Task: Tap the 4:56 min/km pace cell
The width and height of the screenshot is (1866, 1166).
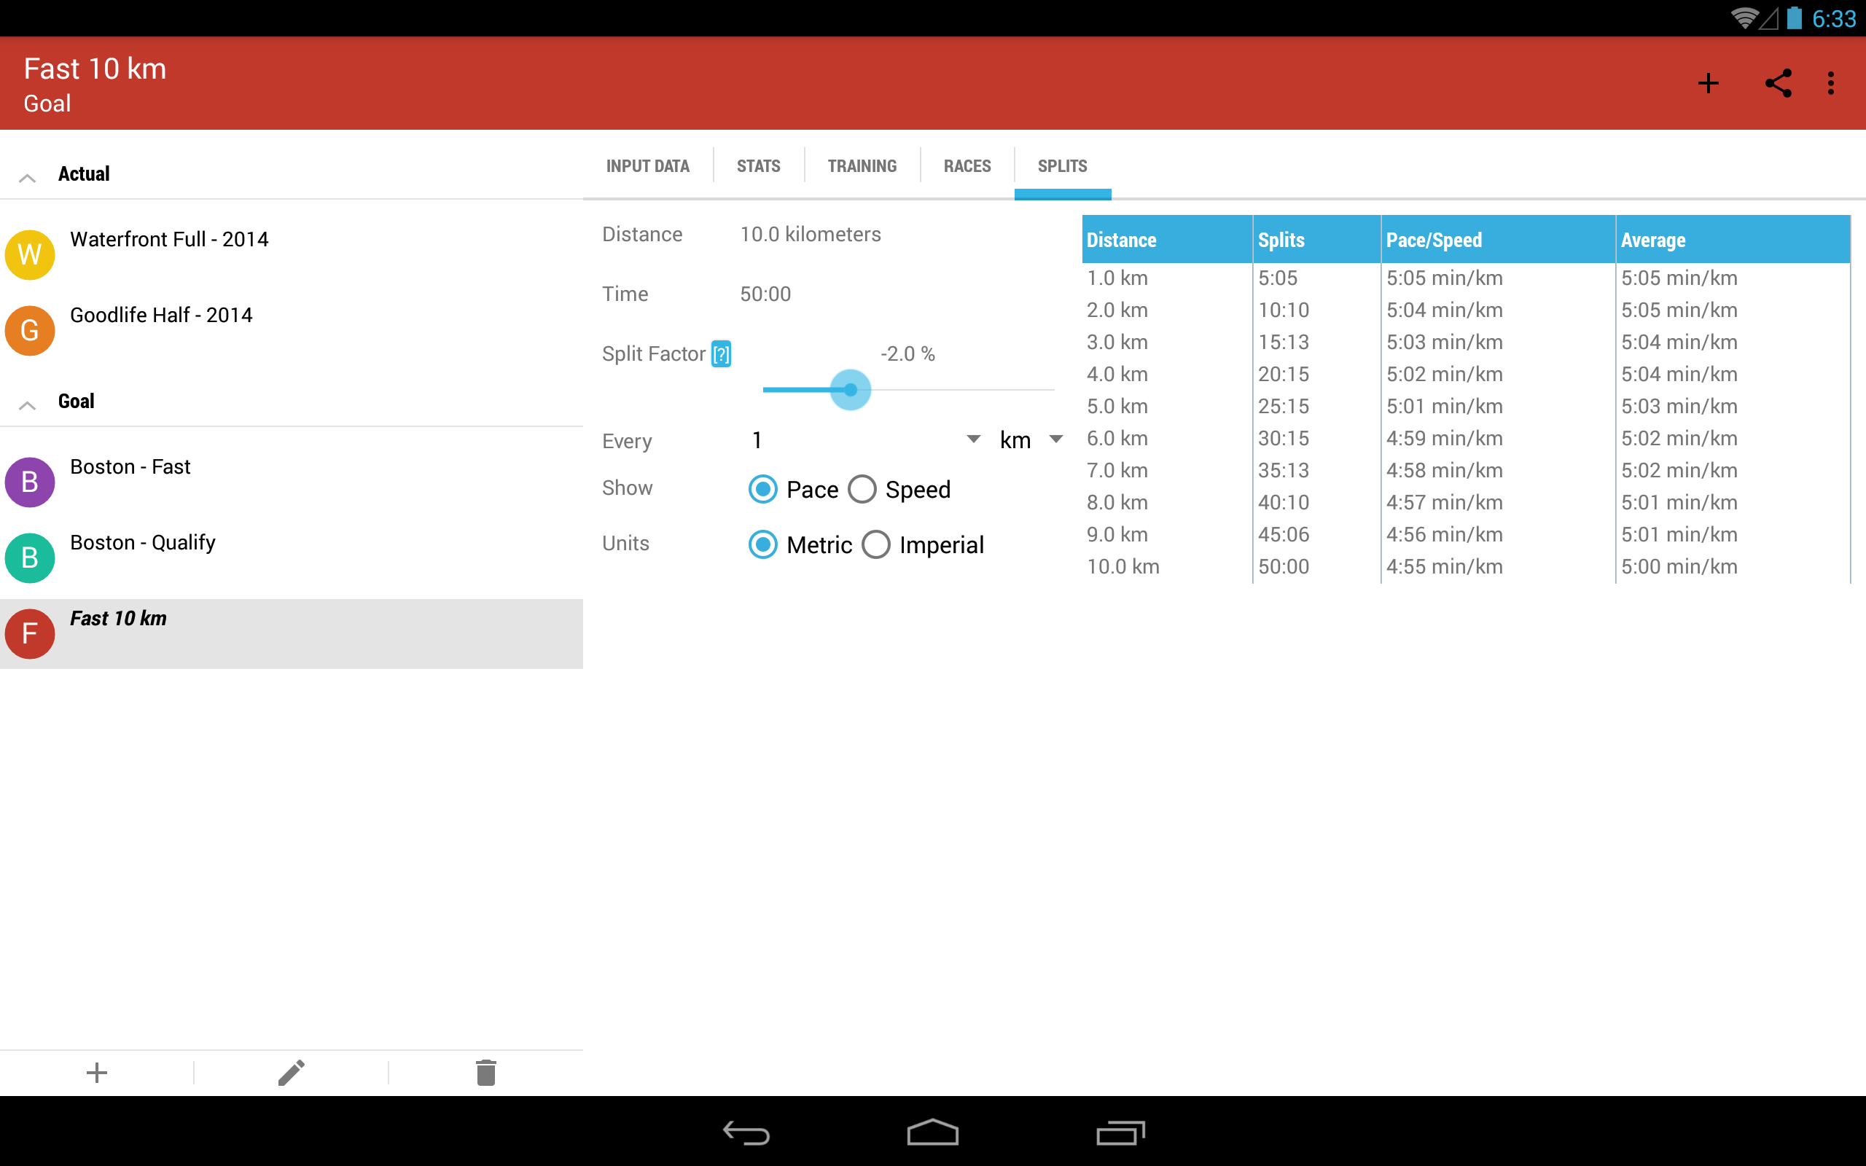Action: click(x=1444, y=534)
